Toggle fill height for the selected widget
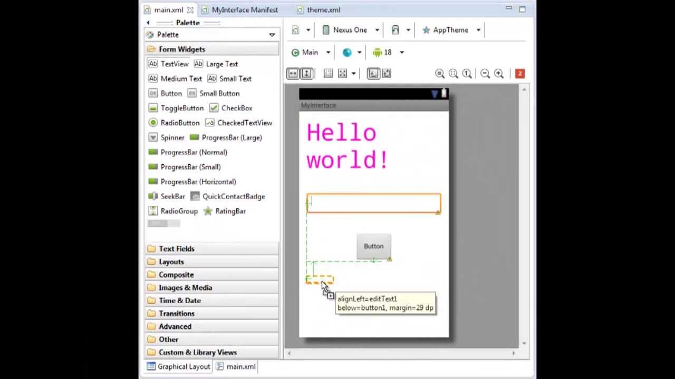Screen dimensions: 675x379 pos(306,74)
